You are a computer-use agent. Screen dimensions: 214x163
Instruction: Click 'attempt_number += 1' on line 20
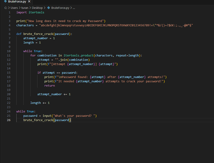54,94
